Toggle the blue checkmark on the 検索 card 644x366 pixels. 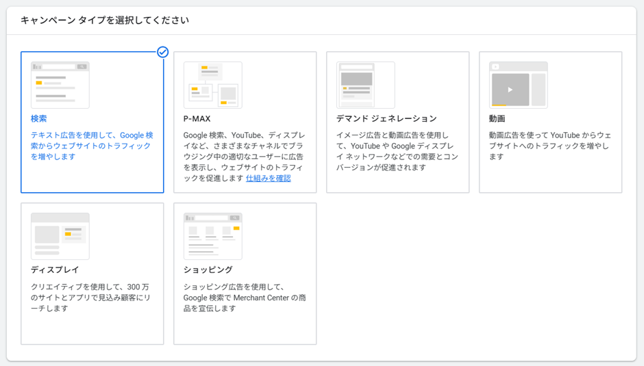click(162, 52)
